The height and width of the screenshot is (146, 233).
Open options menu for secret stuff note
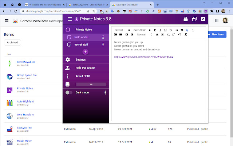coord(103,45)
